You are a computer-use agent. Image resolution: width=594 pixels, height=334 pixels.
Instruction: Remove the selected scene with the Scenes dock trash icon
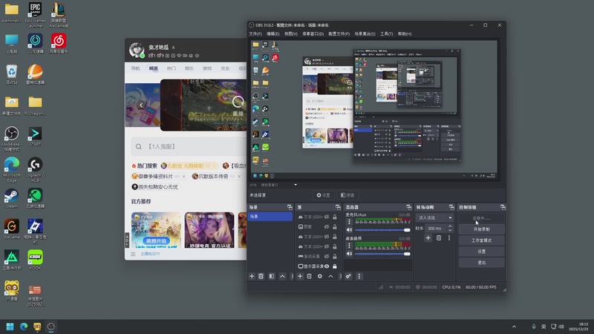tap(261, 276)
